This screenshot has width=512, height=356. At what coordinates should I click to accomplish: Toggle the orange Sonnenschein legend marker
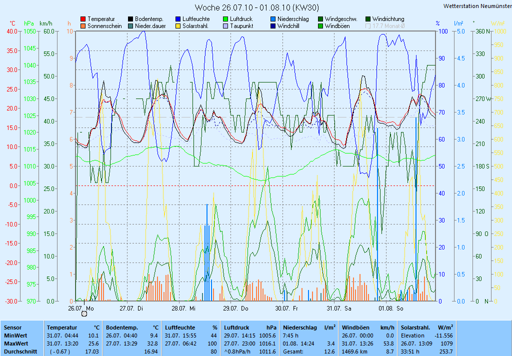tap(83, 26)
